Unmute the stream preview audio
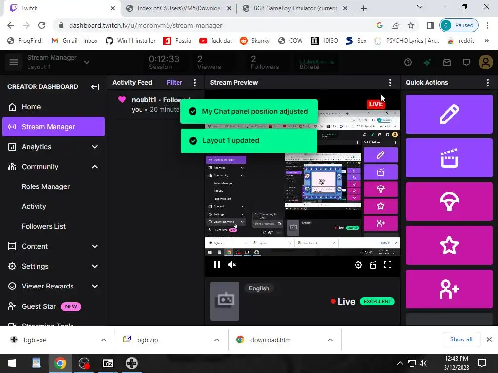Image resolution: width=498 pixels, height=373 pixels. [x=232, y=265]
